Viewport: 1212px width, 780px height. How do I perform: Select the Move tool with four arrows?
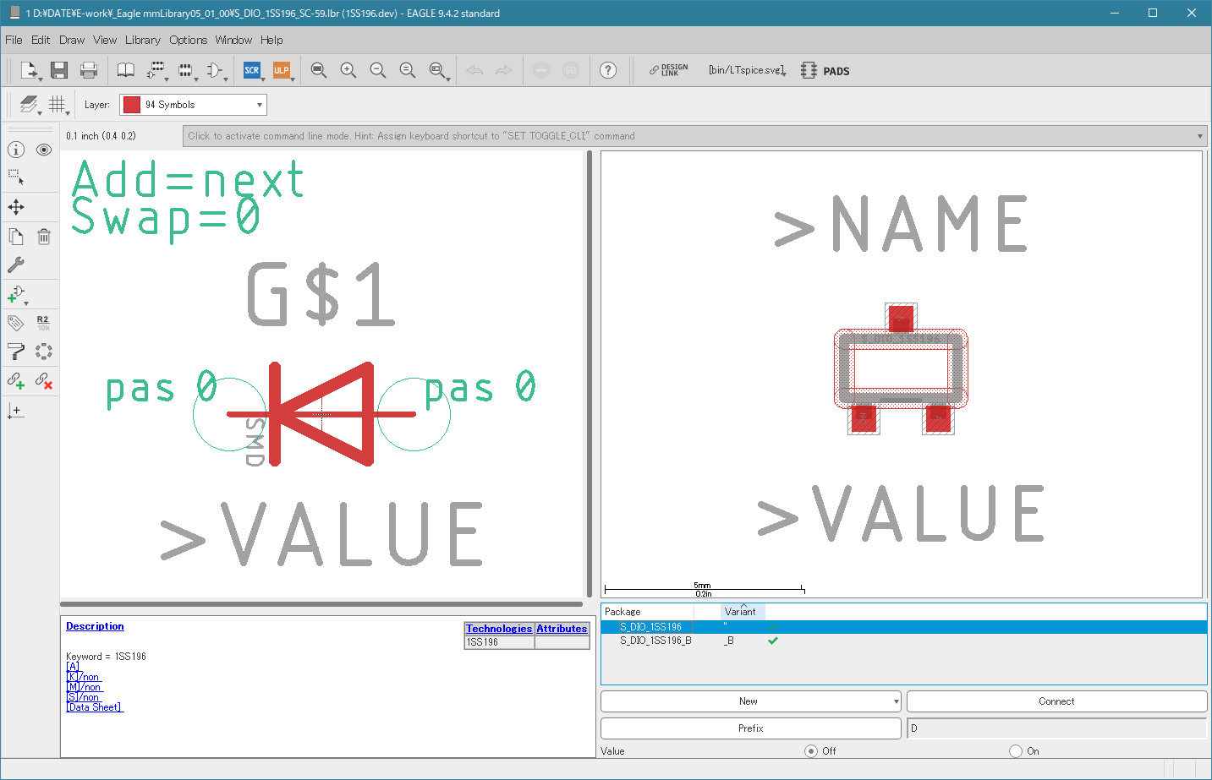click(x=16, y=207)
